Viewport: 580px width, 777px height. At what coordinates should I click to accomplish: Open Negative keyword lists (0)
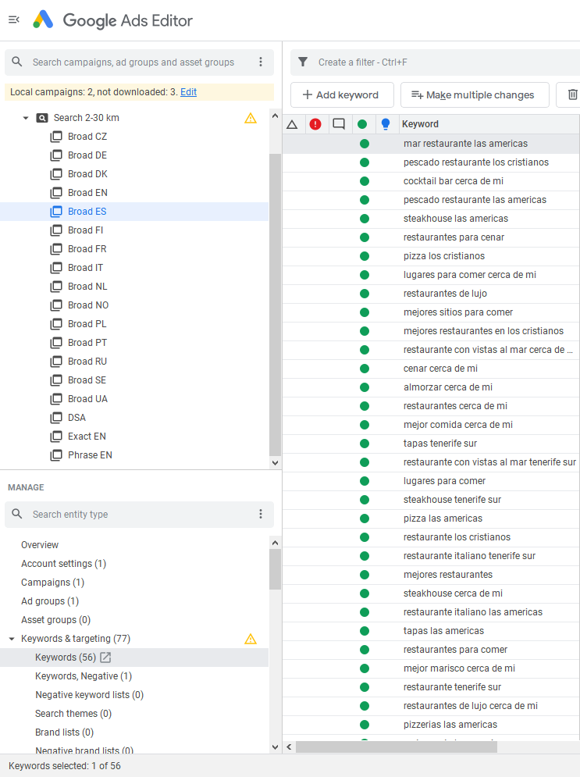[x=89, y=695]
